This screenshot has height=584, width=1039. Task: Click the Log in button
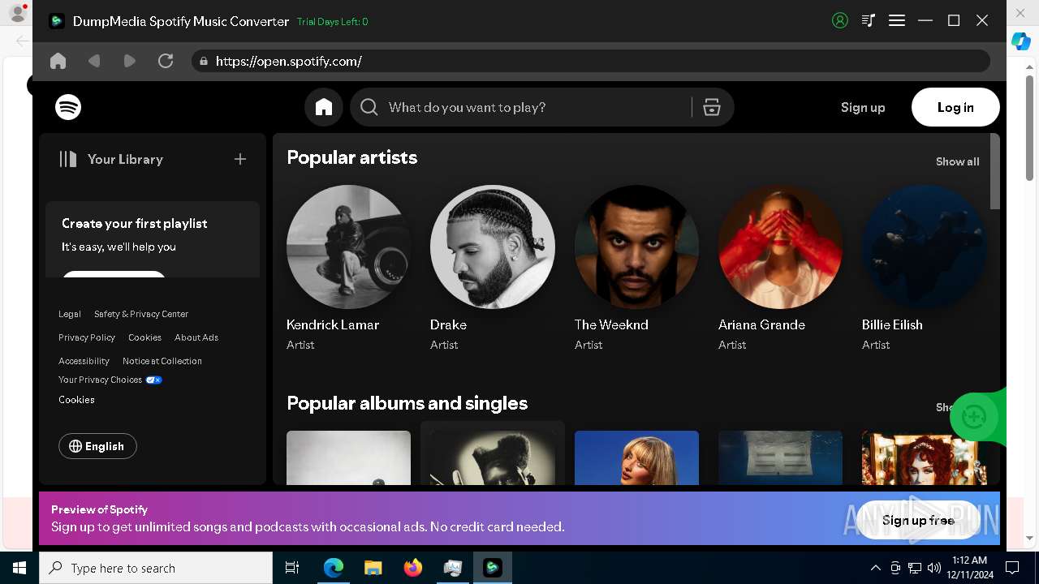(x=955, y=107)
